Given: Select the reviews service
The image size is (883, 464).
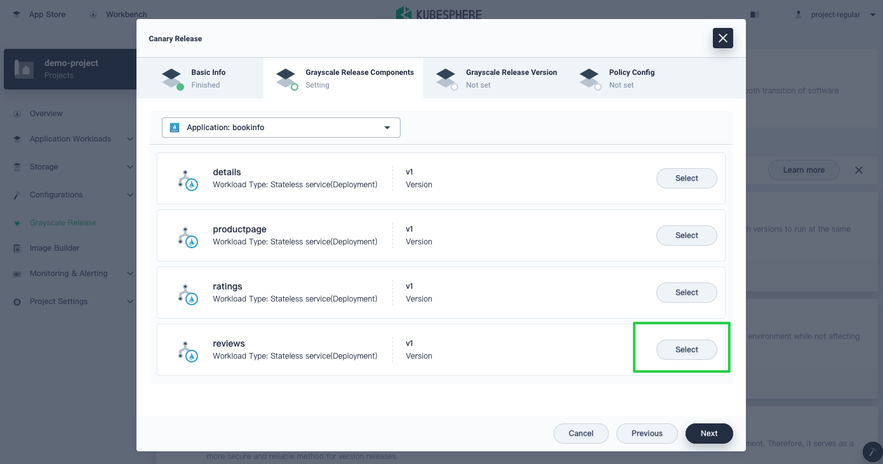Looking at the screenshot, I should coord(686,350).
